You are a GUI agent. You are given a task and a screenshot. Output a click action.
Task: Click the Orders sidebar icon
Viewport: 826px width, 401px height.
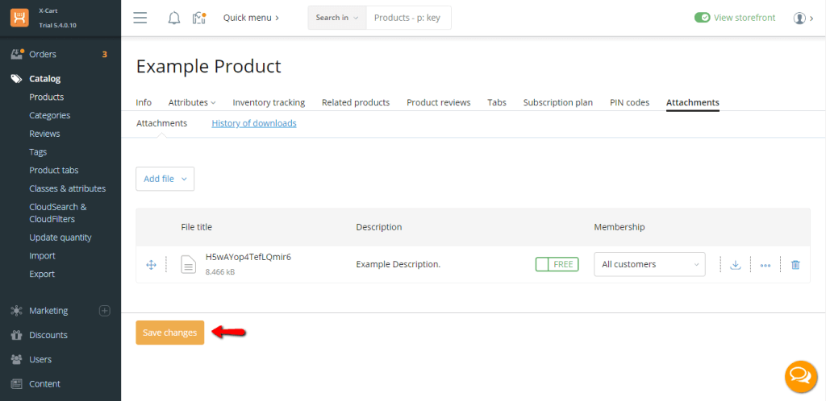(x=17, y=54)
